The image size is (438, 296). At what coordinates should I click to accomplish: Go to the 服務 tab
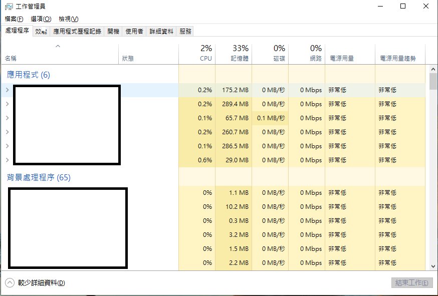(185, 31)
